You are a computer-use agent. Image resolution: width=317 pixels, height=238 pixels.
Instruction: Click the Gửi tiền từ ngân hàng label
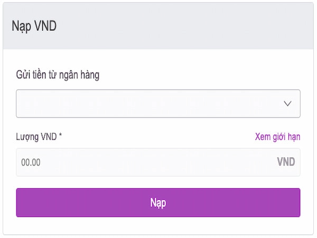[58, 75]
